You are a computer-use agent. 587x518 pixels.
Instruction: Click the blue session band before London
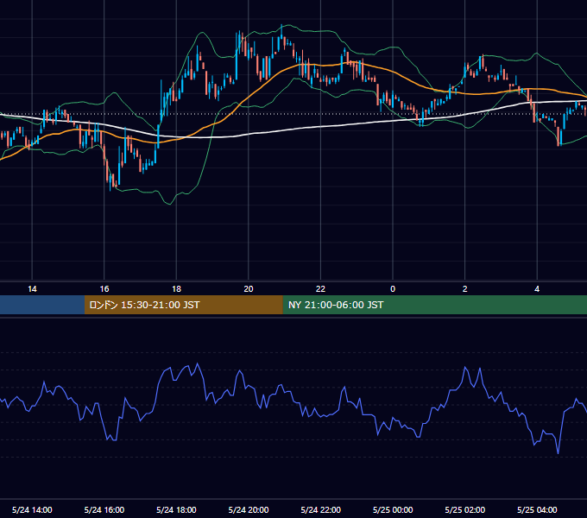42,305
